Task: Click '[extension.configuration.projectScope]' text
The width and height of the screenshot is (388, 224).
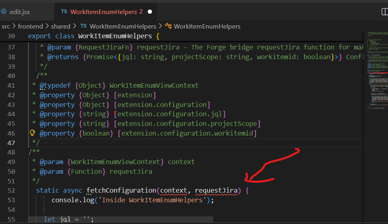Action: [x=187, y=124]
